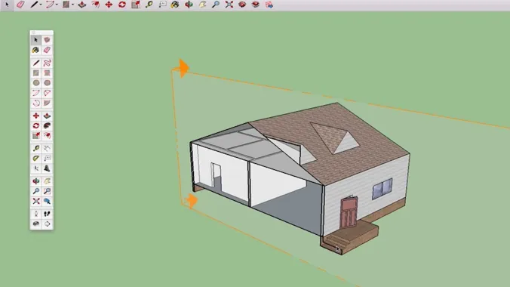Viewport: 510px width, 287px height.
Task: Choose the Pie arc tool
Action: tap(48, 103)
